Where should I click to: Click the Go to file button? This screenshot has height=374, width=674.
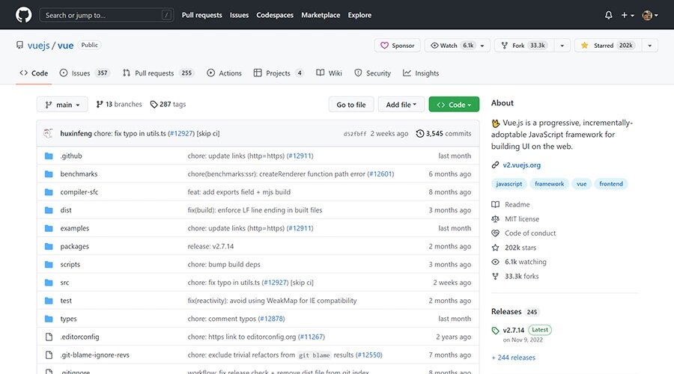pyautogui.click(x=351, y=104)
